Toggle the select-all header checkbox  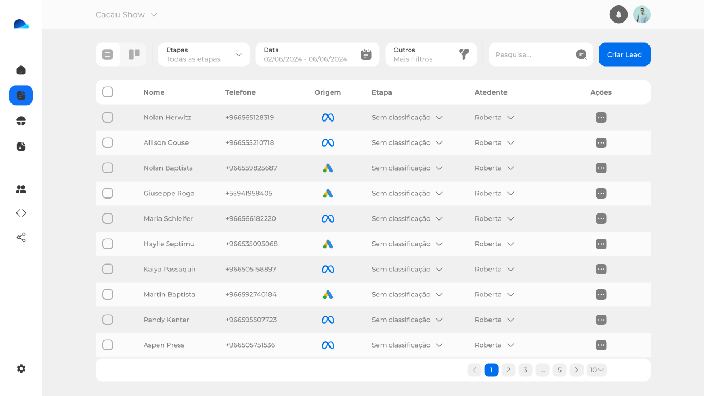tap(108, 92)
